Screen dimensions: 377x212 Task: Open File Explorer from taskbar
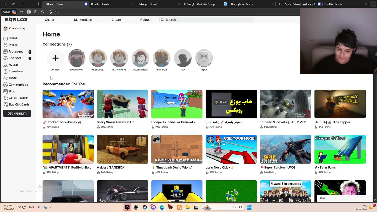[x=188, y=207]
